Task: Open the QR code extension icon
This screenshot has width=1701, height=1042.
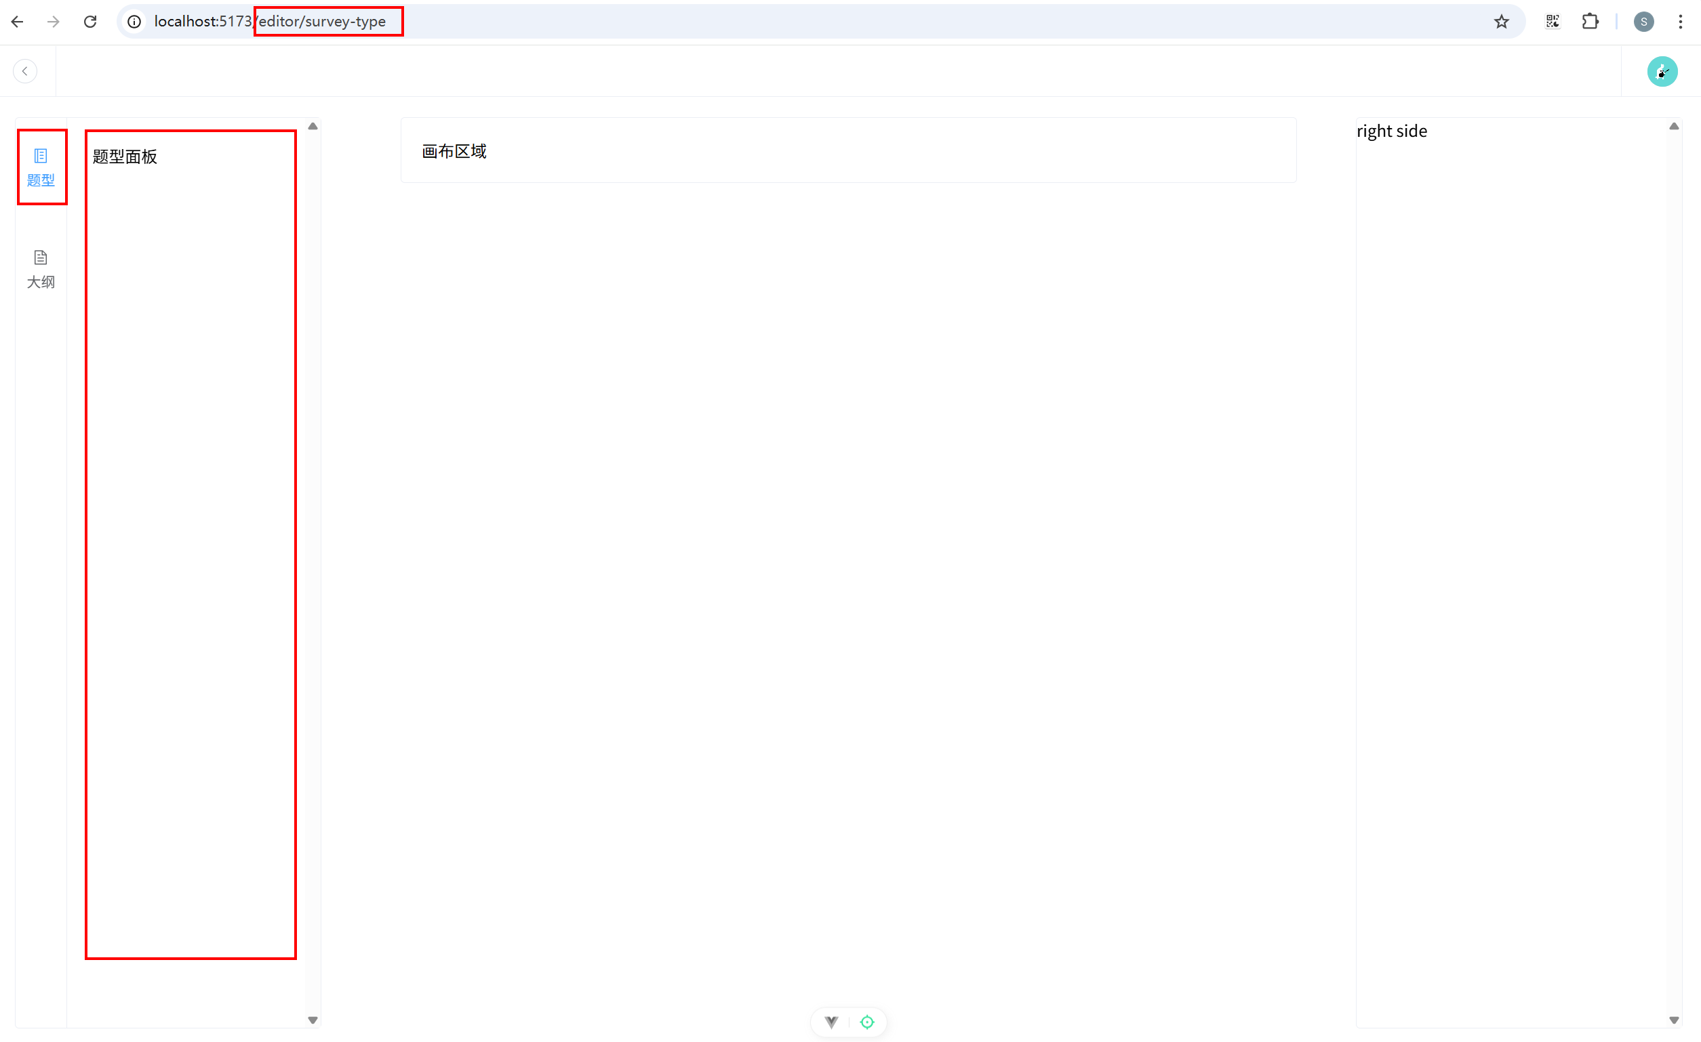Action: tap(1552, 22)
